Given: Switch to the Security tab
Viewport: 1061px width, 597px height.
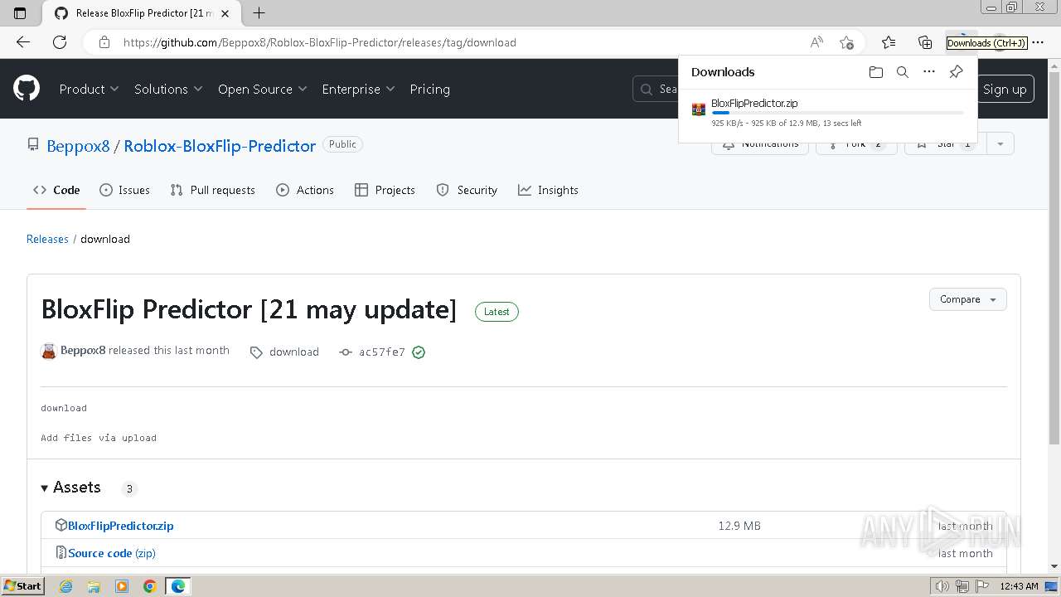Looking at the screenshot, I should (x=467, y=190).
